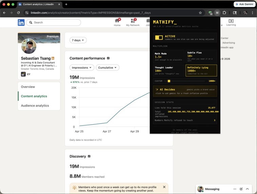
Task: Click the AI Decides button
Action: 185,91
